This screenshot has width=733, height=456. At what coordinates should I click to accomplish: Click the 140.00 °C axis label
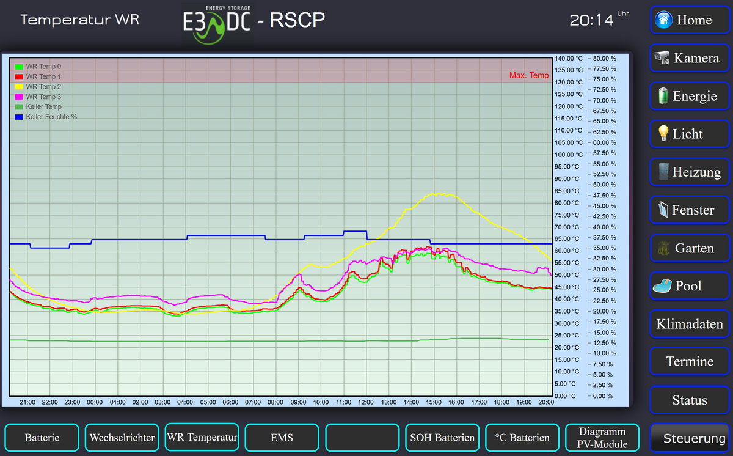click(x=568, y=58)
